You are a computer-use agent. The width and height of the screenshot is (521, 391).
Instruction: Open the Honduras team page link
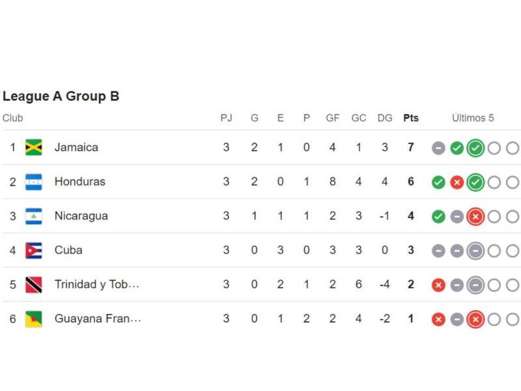coord(79,182)
